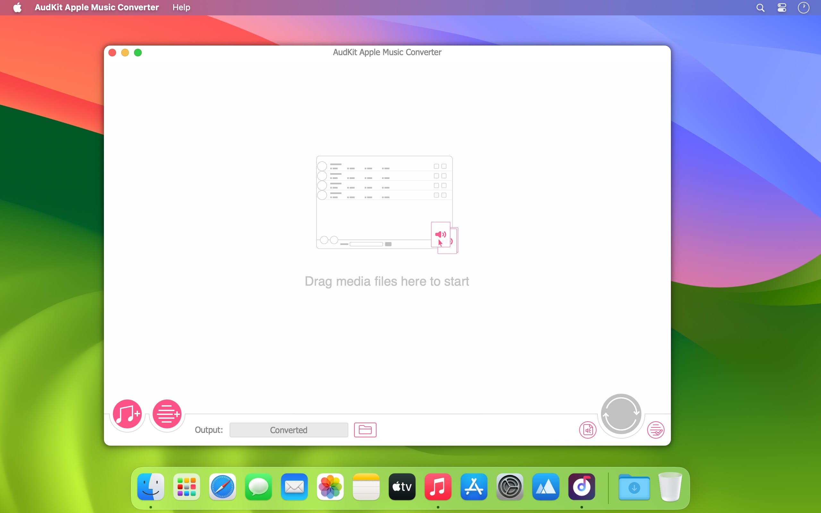Click the large Convert circular button
821x513 pixels.
point(621,414)
